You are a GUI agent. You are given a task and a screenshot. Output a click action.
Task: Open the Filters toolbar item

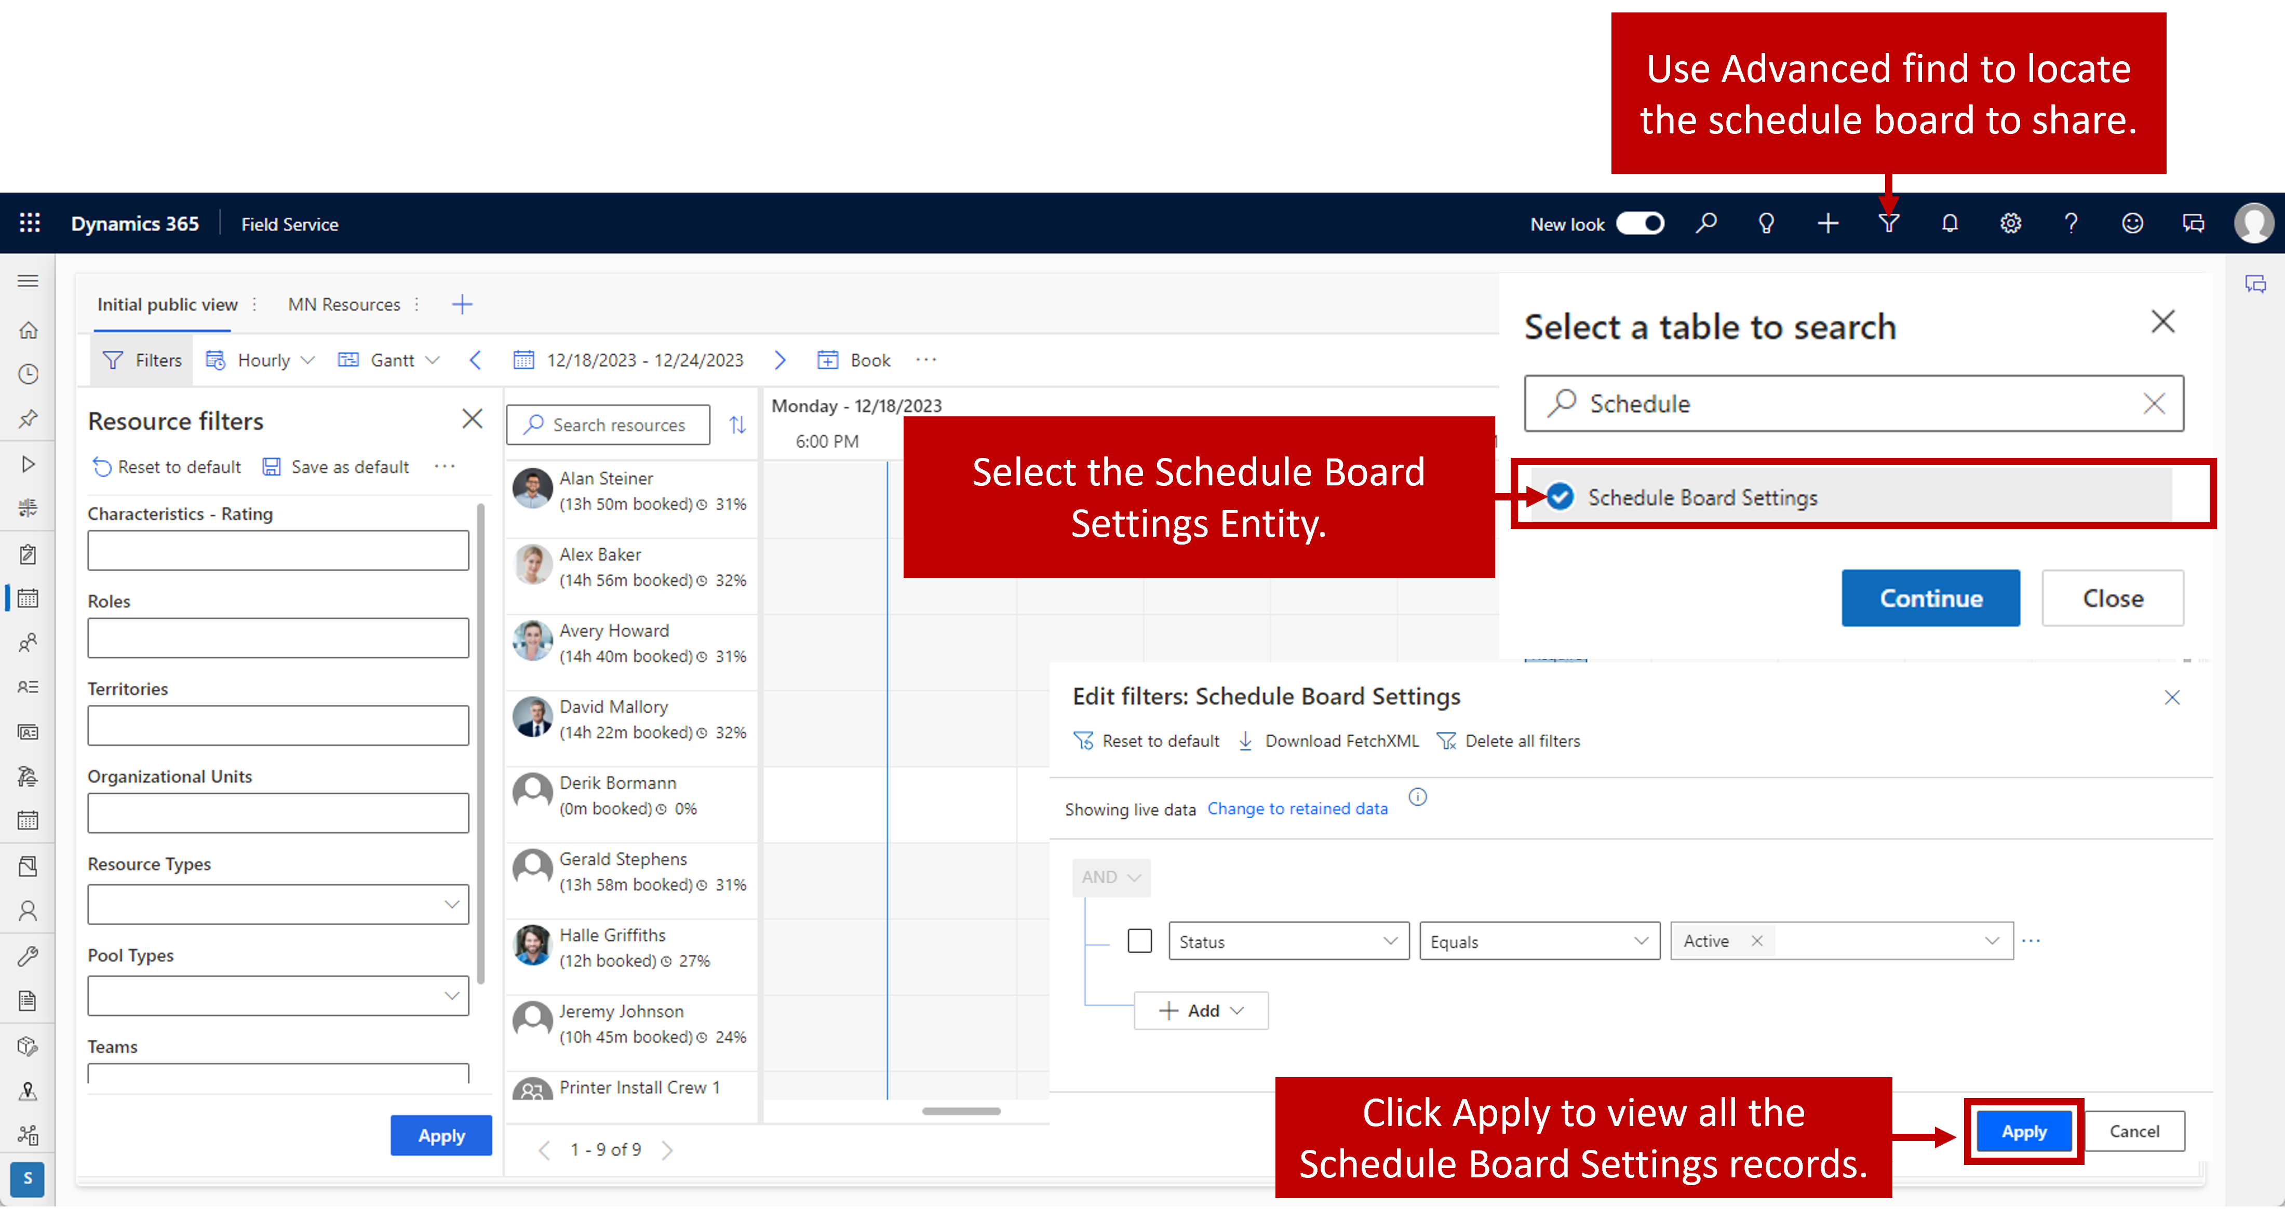click(142, 360)
